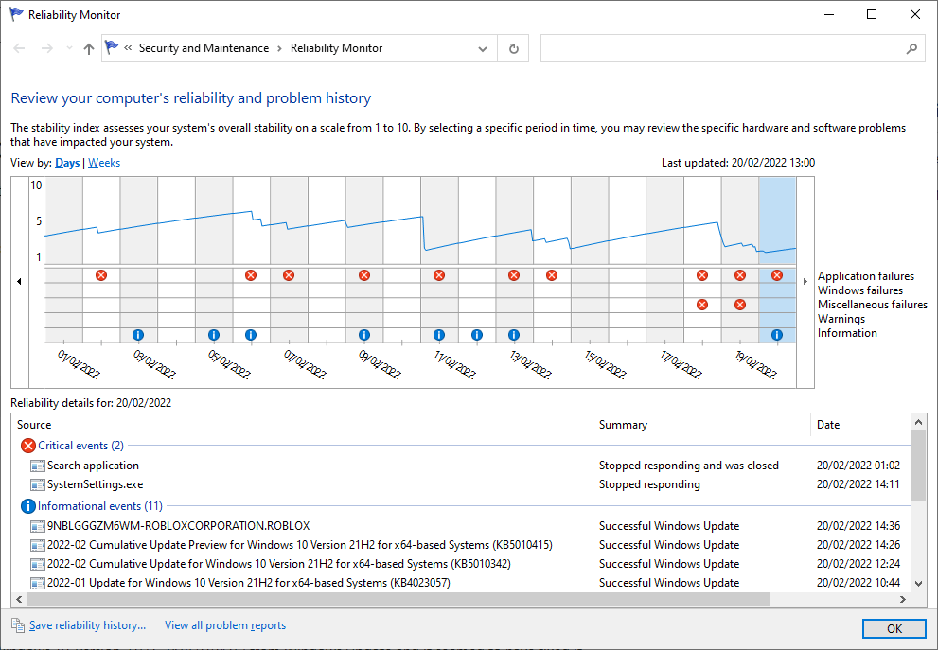Viewport: 938px width, 650px height.
Task: Collapse the Critical events group
Action: [80, 446]
